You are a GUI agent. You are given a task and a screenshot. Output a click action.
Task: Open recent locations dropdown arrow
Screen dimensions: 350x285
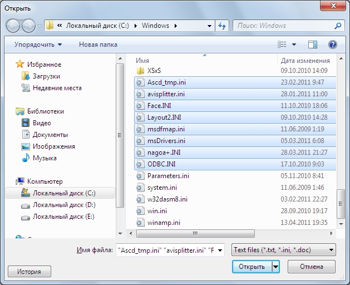pos(40,26)
